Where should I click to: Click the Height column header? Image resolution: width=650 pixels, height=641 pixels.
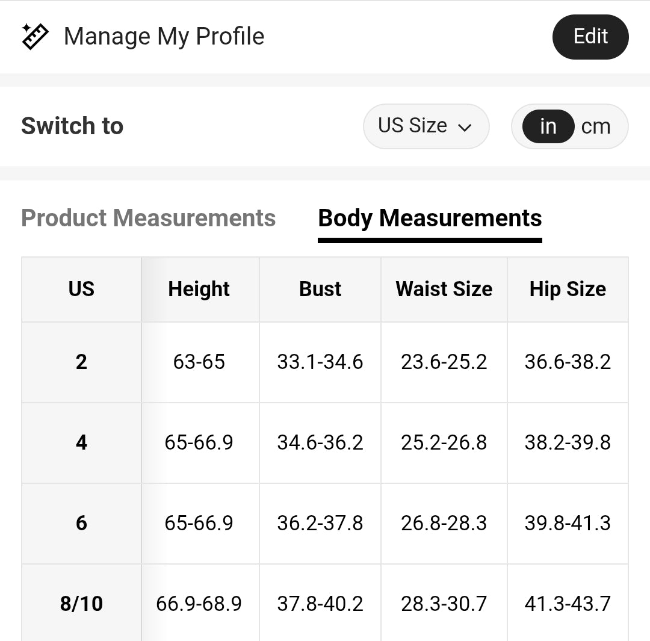[x=199, y=289]
